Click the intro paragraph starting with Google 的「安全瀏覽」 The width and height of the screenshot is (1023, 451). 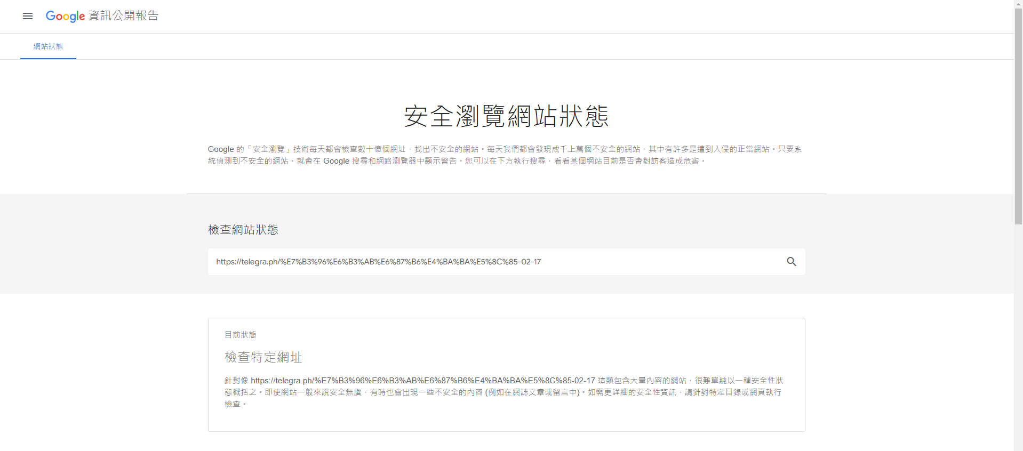point(506,155)
